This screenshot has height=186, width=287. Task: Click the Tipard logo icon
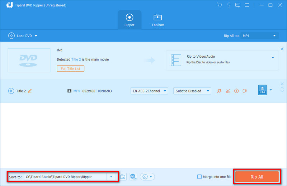tap(10, 5)
